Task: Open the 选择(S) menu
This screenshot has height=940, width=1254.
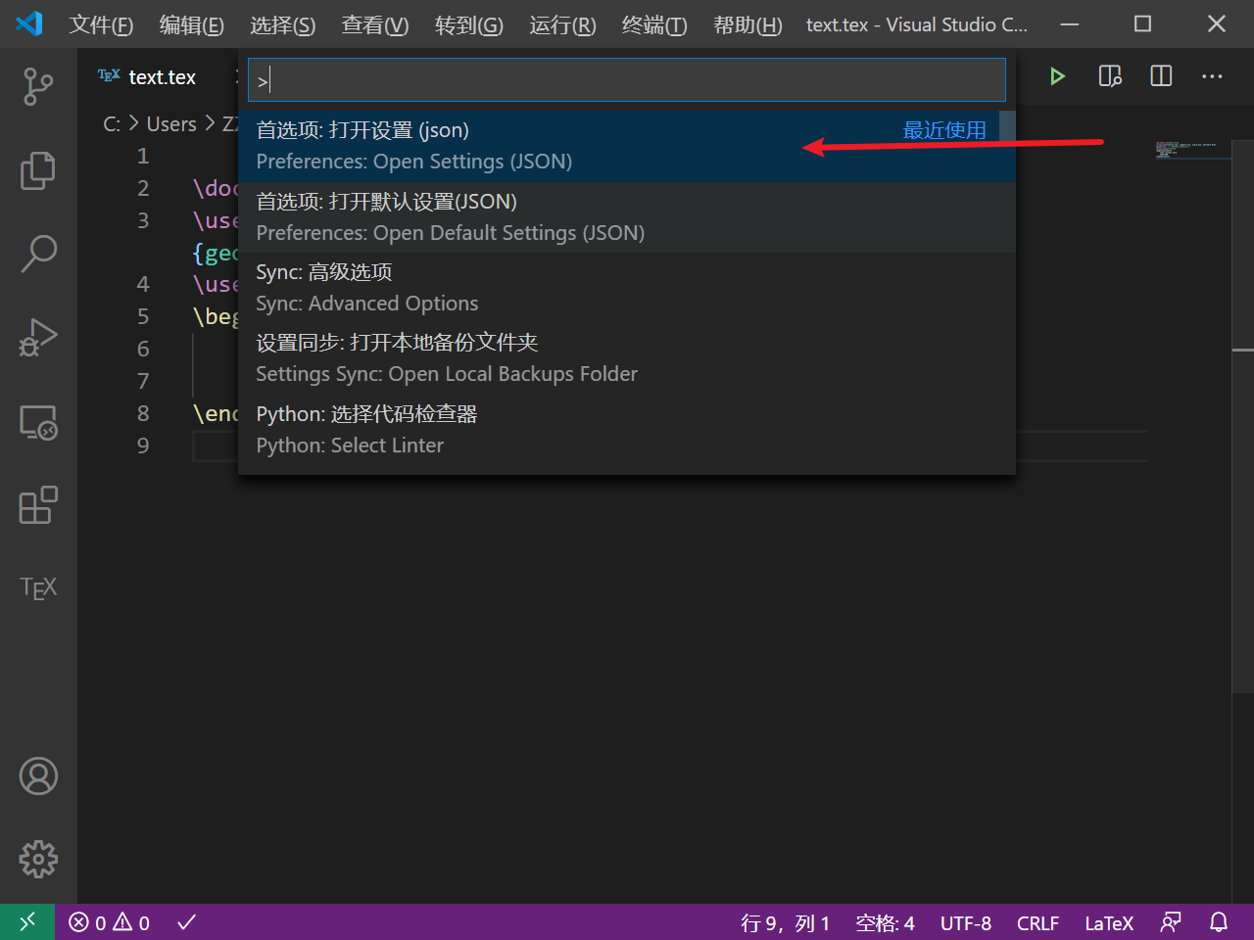Action: click(282, 24)
